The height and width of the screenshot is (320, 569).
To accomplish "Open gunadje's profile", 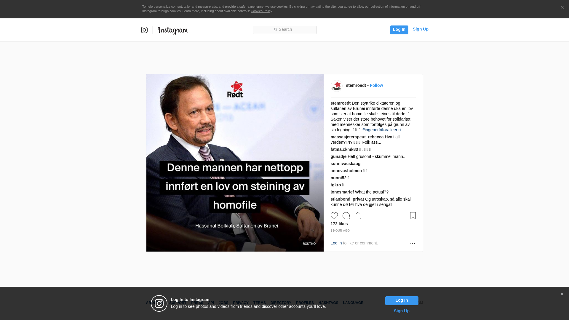I will click(338, 156).
